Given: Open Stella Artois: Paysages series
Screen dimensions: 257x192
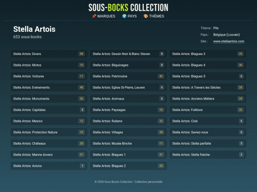Looking at the screenshot, I should point(128,110).
